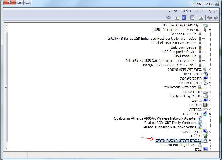This screenshot has height=160, width=222.
Task: Collapse the מתאמי רשת network adapters node
Action: coord(210,114)
